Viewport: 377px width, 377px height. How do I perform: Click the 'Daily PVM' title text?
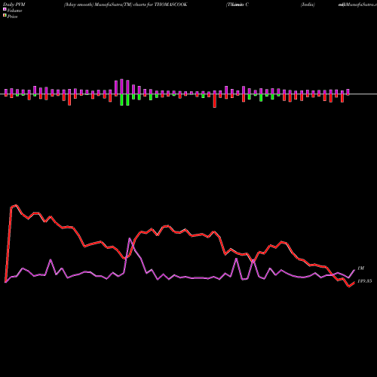tap(14, 5)
